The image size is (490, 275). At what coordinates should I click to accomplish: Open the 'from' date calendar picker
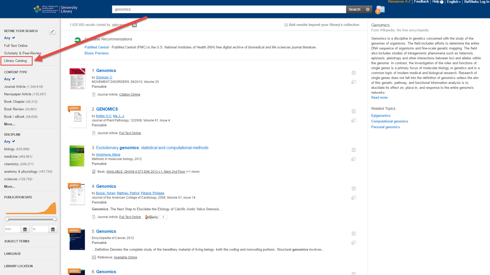[x=25, y=229]
